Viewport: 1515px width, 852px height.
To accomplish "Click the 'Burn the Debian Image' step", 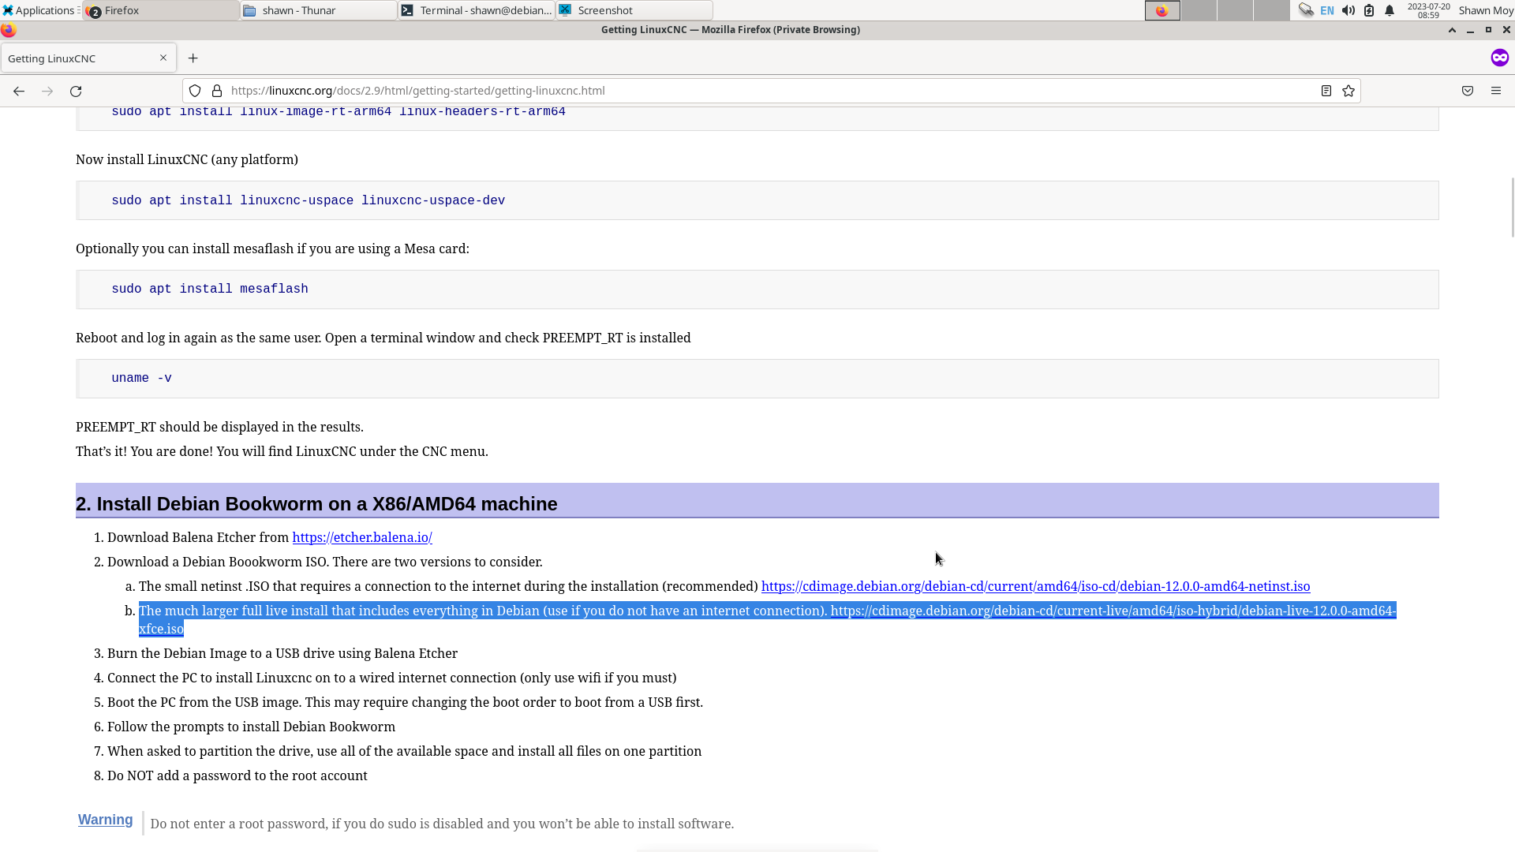I will tap(282, 653).
